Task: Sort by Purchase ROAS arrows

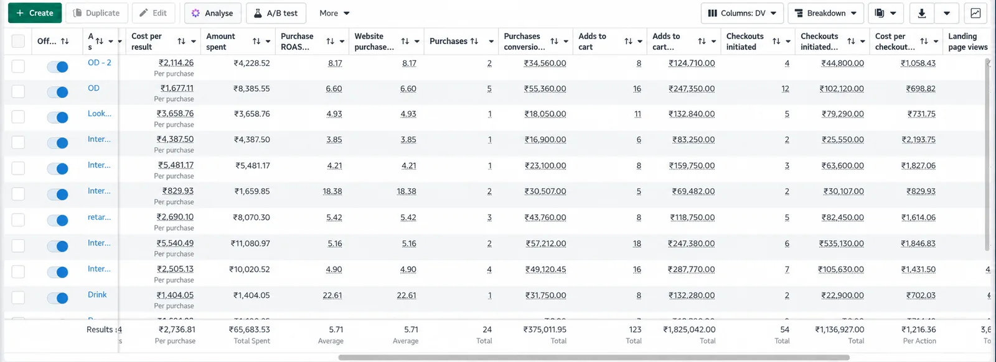Action: [x=331, y=41]
